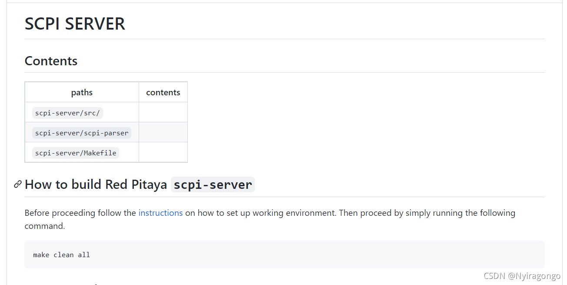Open the instructions hyperlink
Viewport: 567px width, 285px height.
pos(160,213)
